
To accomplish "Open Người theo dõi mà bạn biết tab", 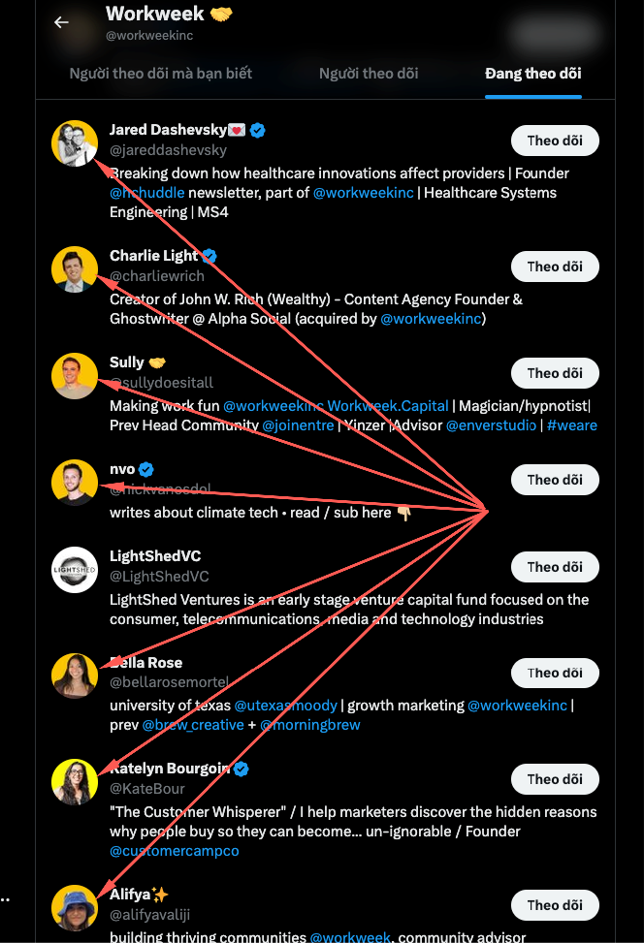I will [x=161, y=74].
